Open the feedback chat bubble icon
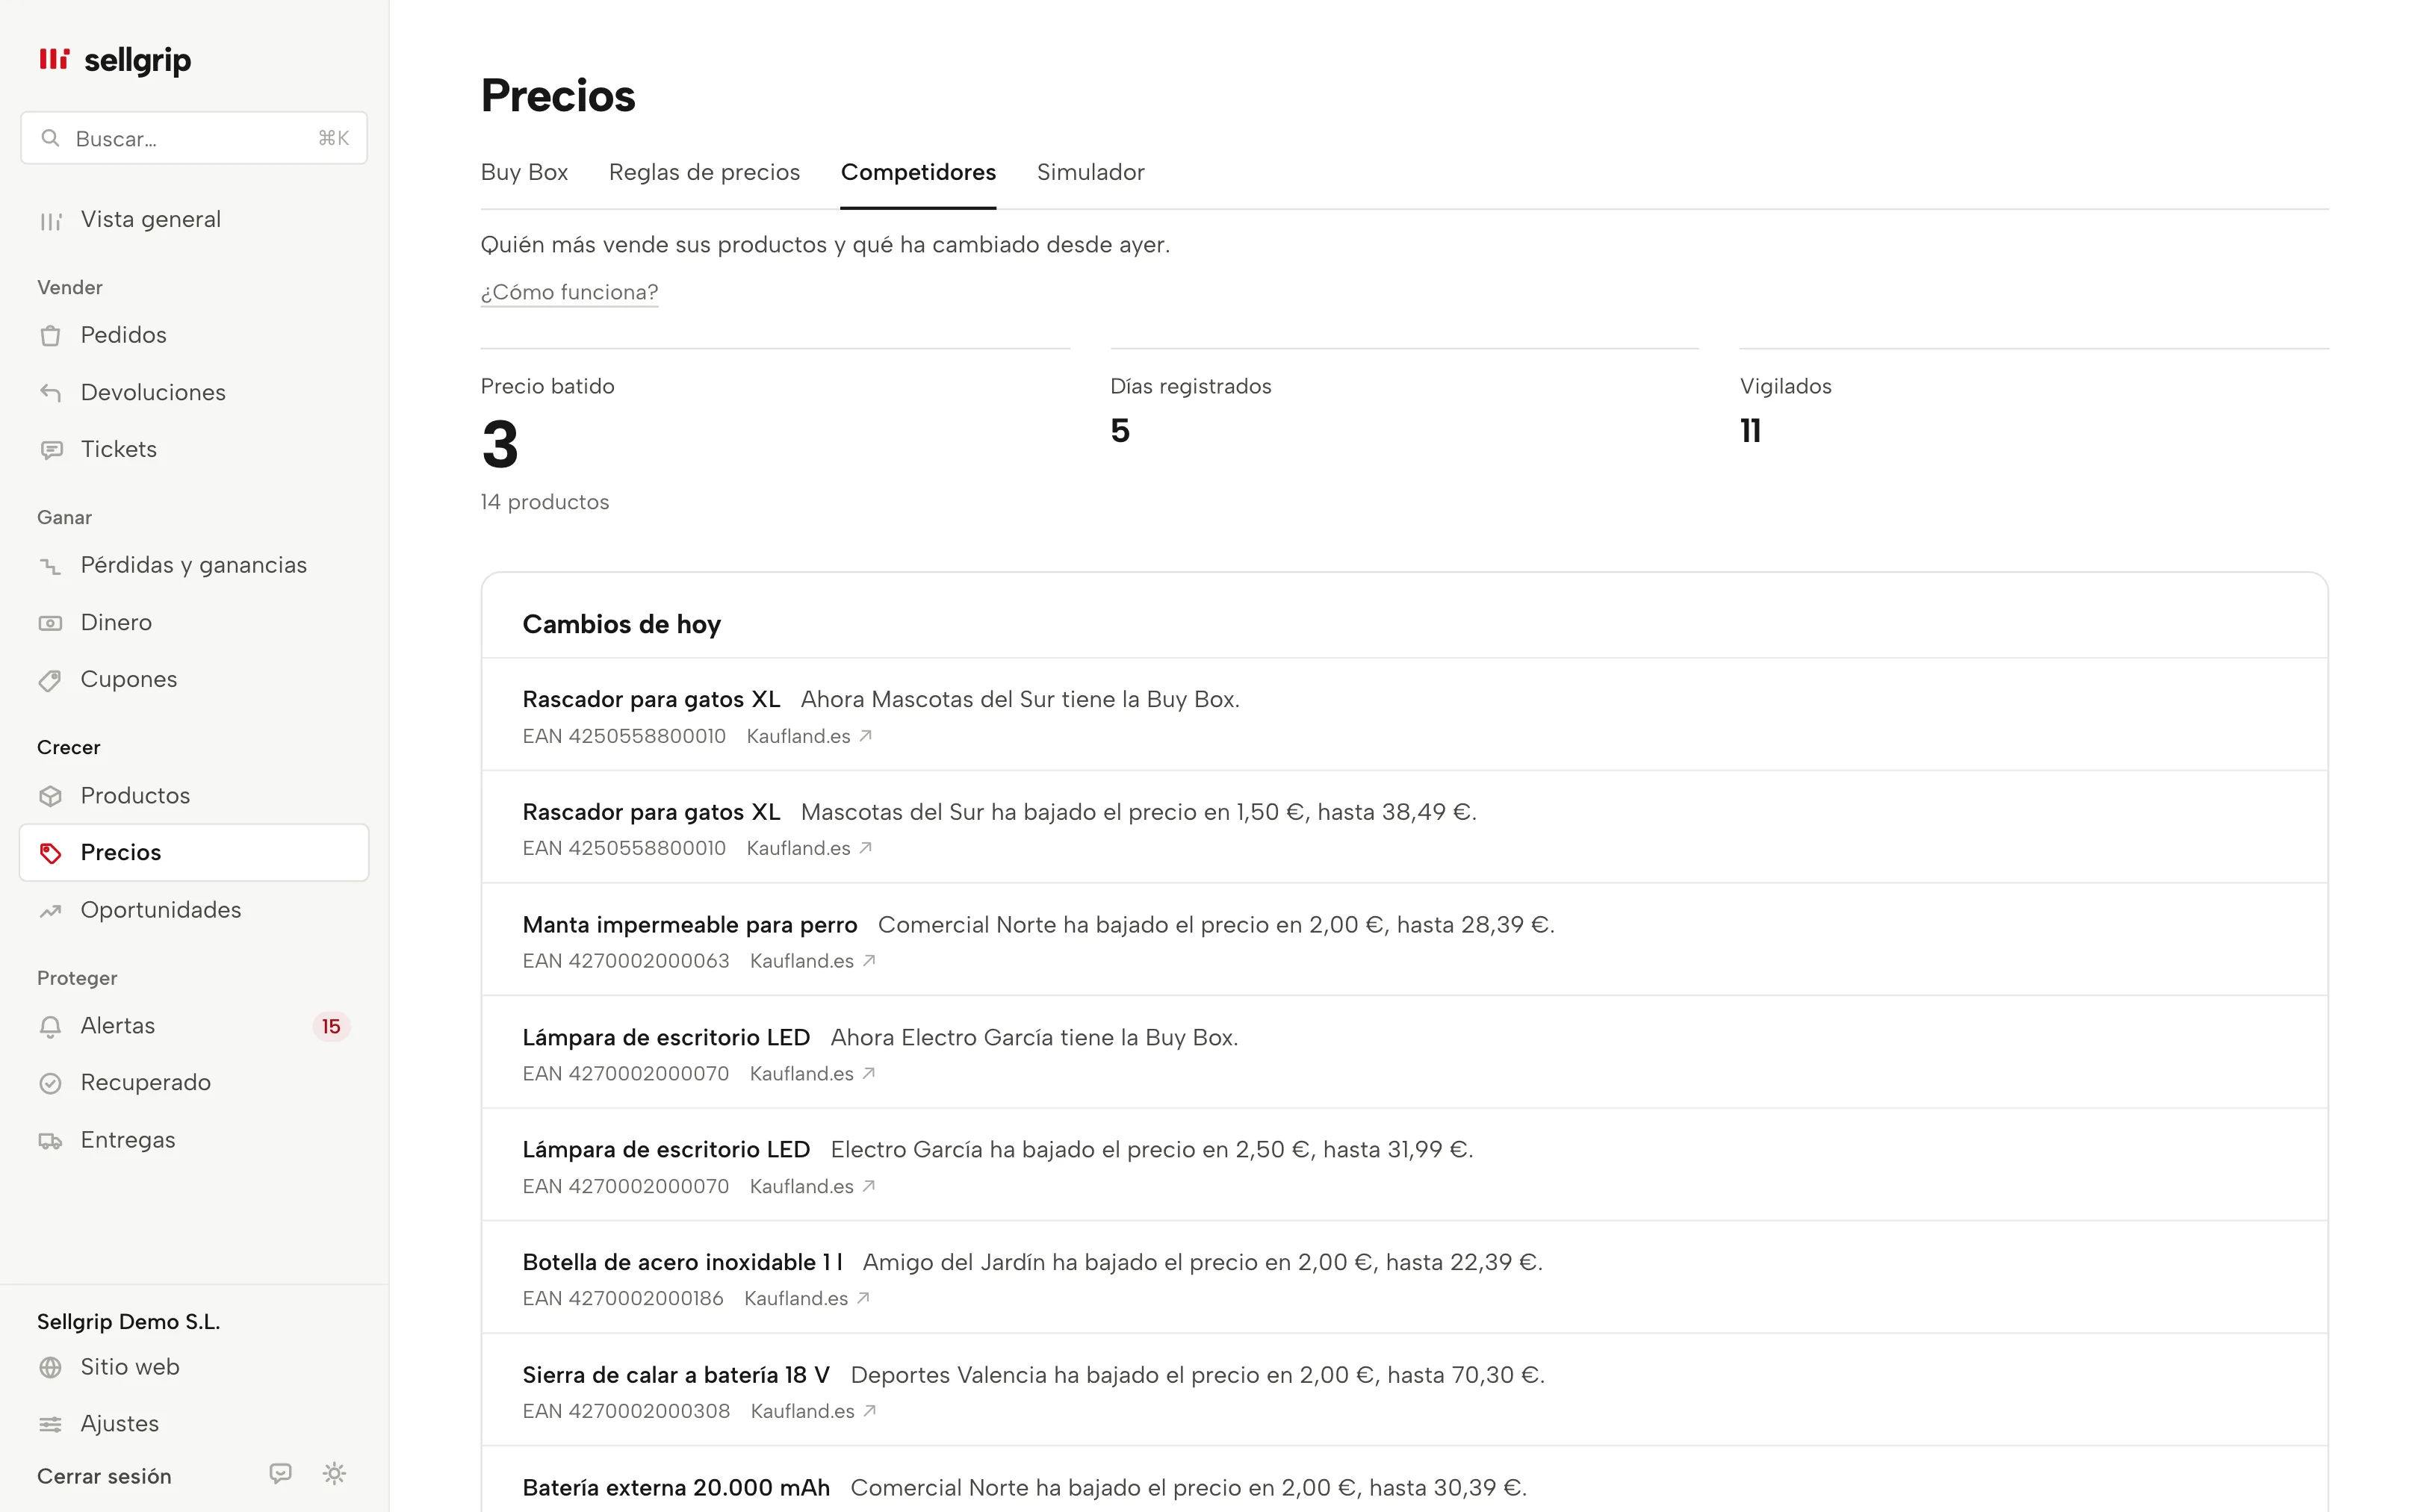This screenshot has height=1512, width=2420. pos(280,1473)
